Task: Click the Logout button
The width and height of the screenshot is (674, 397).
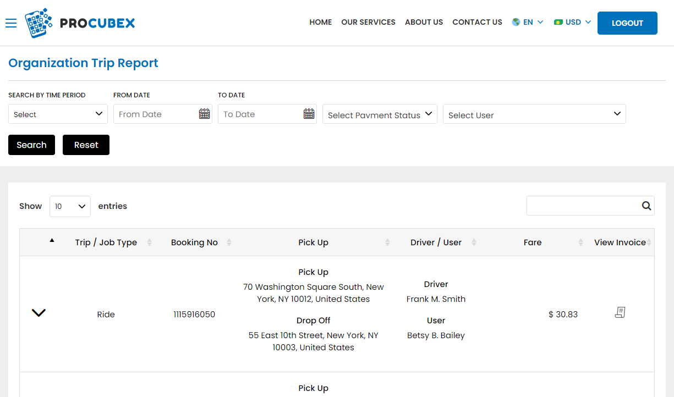Action: (x=627, y=23)
